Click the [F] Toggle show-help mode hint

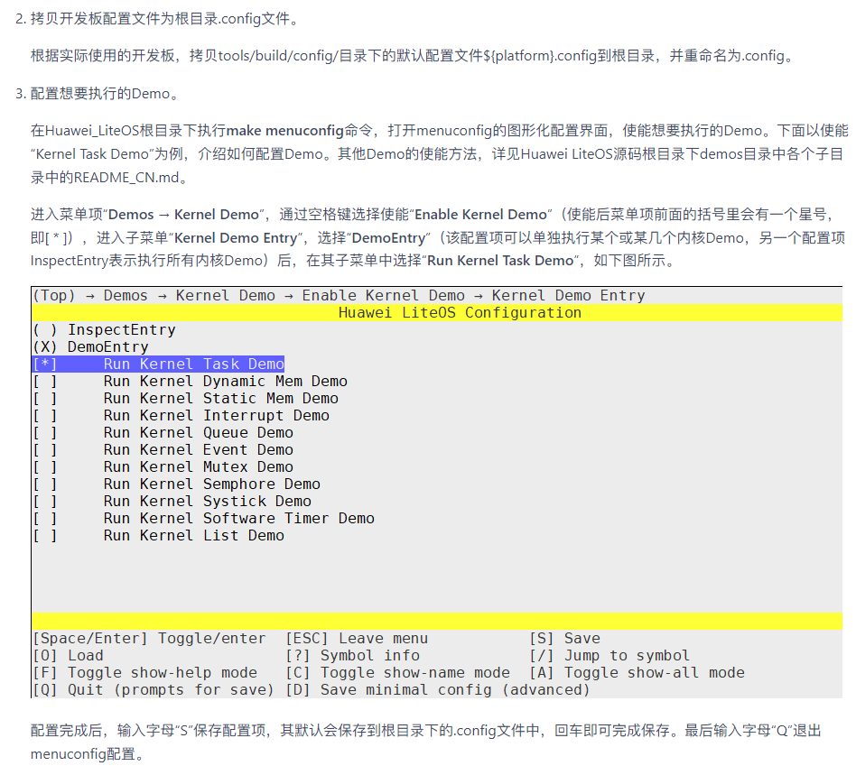pyautogui.click(x=145, y=673)
